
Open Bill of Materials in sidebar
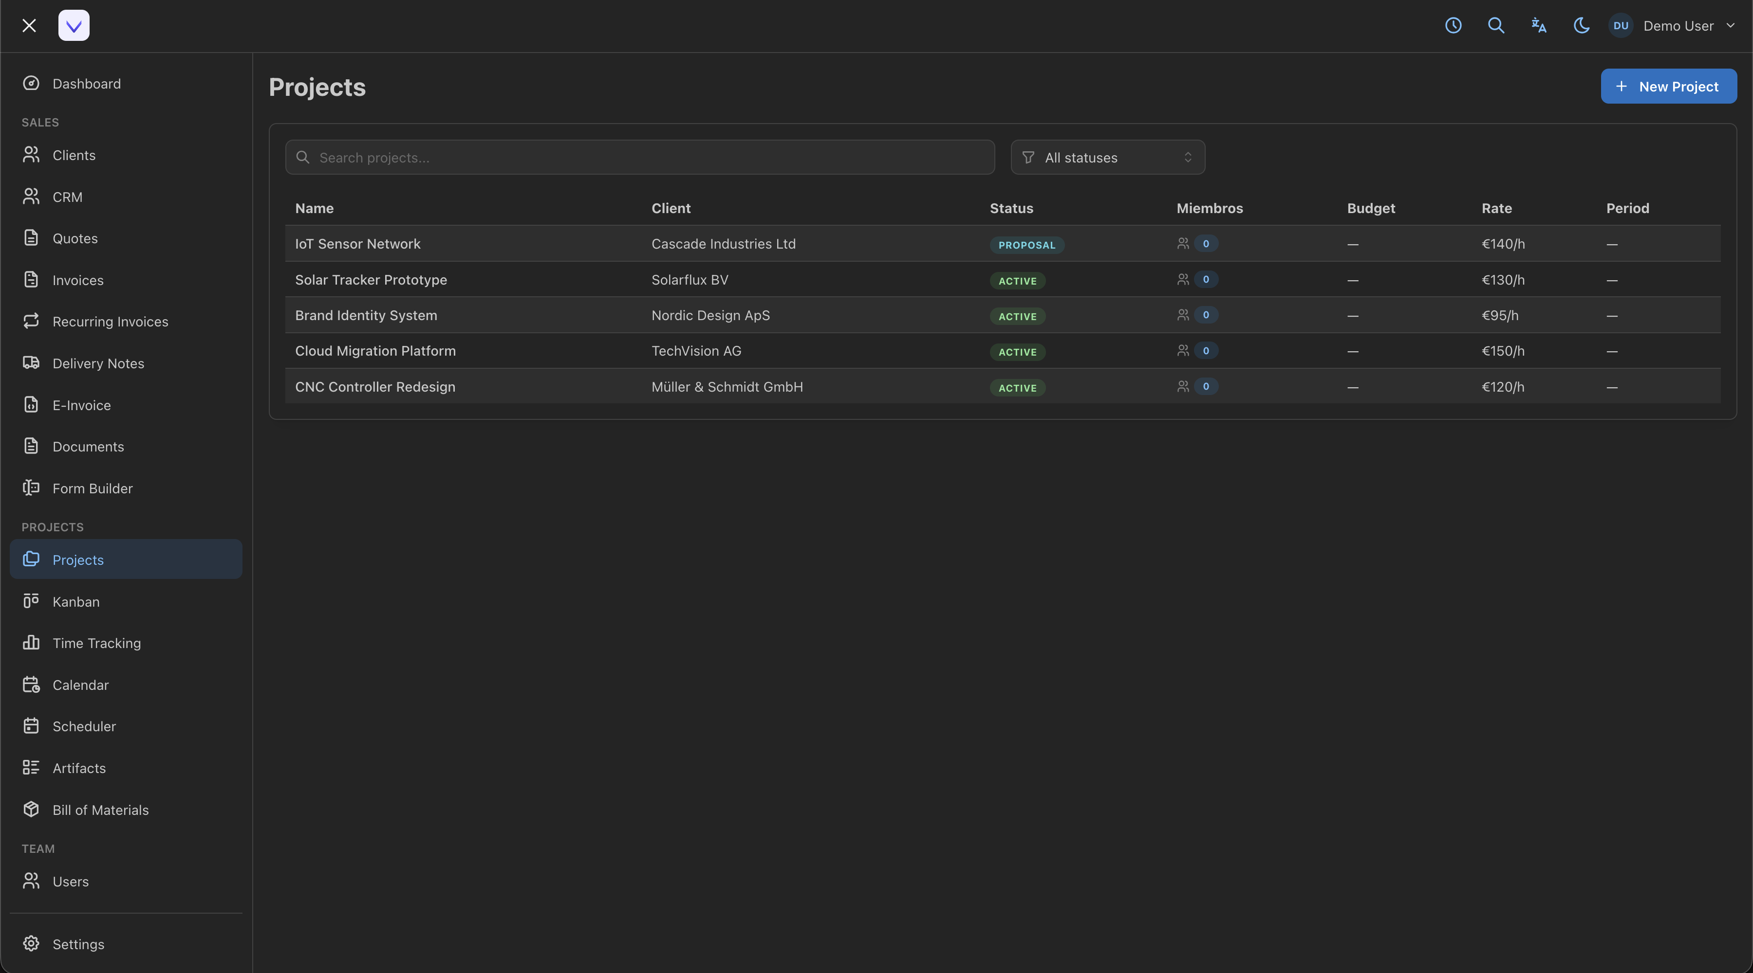pos(100,810)
